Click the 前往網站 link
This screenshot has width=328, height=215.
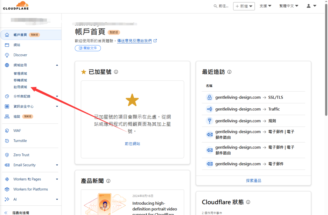click(132, 144)
